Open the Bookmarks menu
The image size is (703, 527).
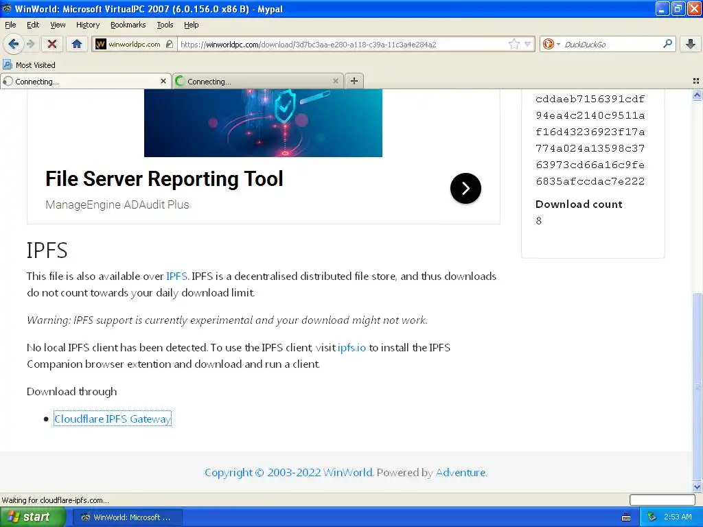coord(128,25)
